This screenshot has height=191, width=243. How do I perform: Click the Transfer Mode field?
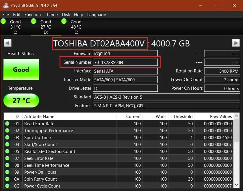tap(125, 80)
